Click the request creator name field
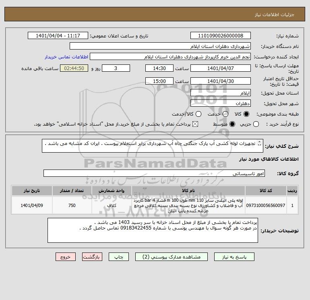 (x=170, y=56)
